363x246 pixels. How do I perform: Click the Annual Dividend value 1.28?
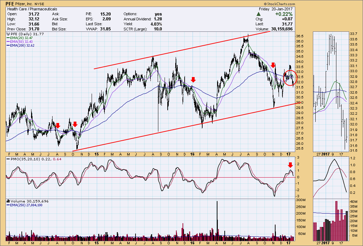coord(158,19)
